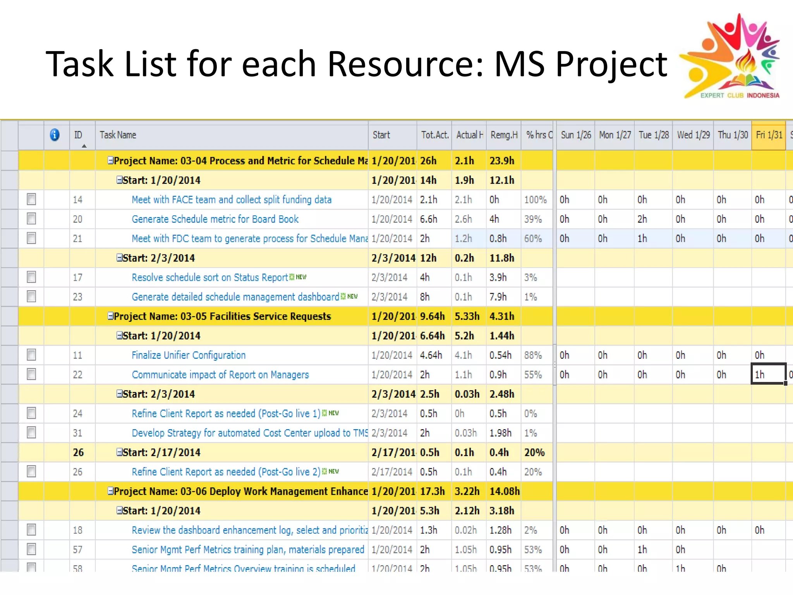Collapse Start 2/3/2014 group under project 03-04
Viewport: 793px width, 595px height.
(x=120, y=257)
